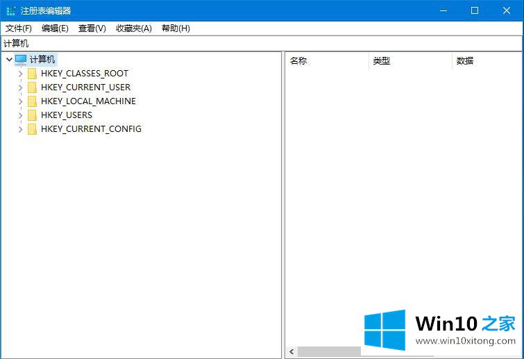The width and height of the screenshot is (524, 359).
Task: Click the address bar showing 计算机
Action: click(262, 44)
